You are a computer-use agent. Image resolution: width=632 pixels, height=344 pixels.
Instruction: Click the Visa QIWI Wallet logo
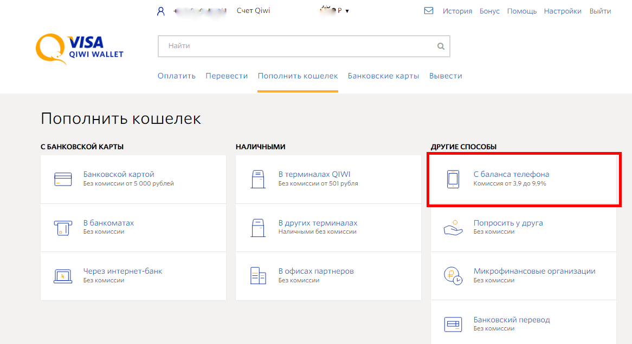pos(80,48)
